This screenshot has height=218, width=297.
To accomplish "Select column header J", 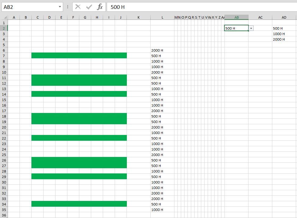I will [121, 17].
